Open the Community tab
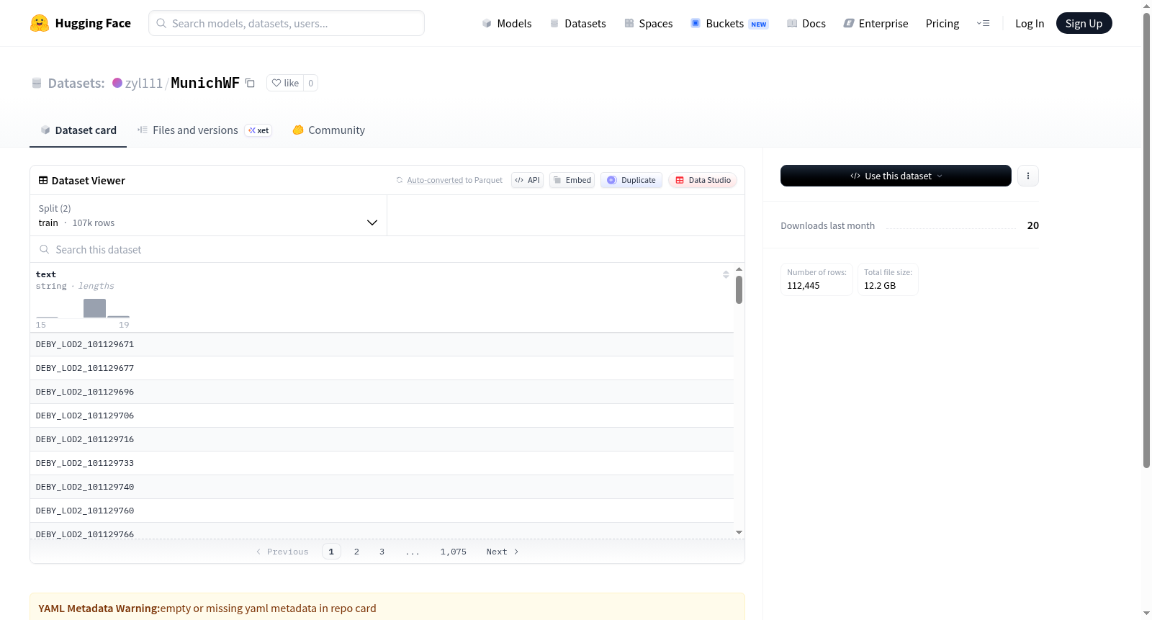This screenshot has width=1152, height=620. pos(328,130)
